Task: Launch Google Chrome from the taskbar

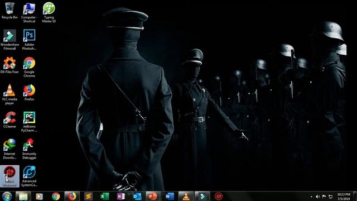Action: (x=56, y=196)
